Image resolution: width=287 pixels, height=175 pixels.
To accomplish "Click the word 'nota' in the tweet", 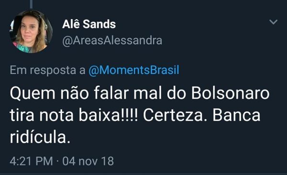I will 56,115.
